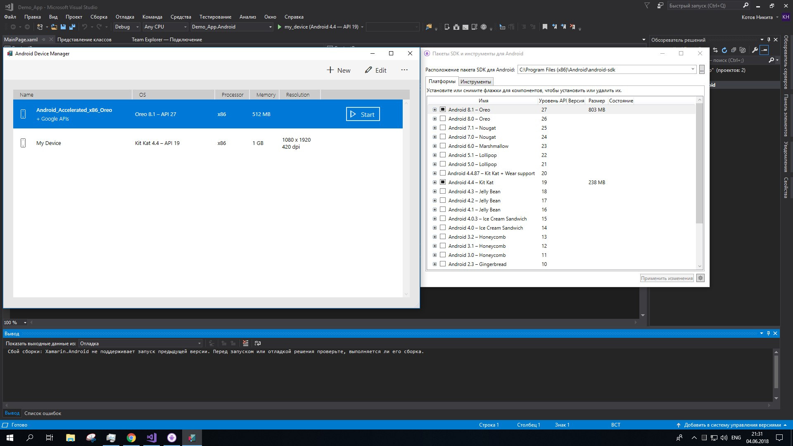
Task: Toggle word wrap icon in Output panel
Action: [x=258, y=343]
